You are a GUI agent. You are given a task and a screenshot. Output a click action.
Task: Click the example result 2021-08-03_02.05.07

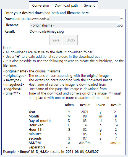82,151
